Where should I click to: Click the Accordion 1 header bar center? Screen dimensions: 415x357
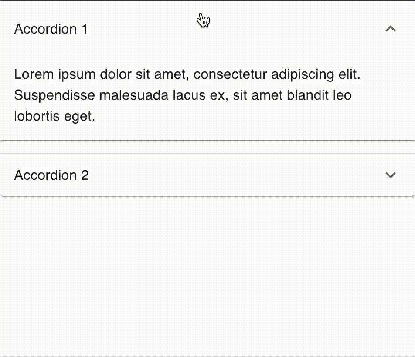click(x=207, y=29)
